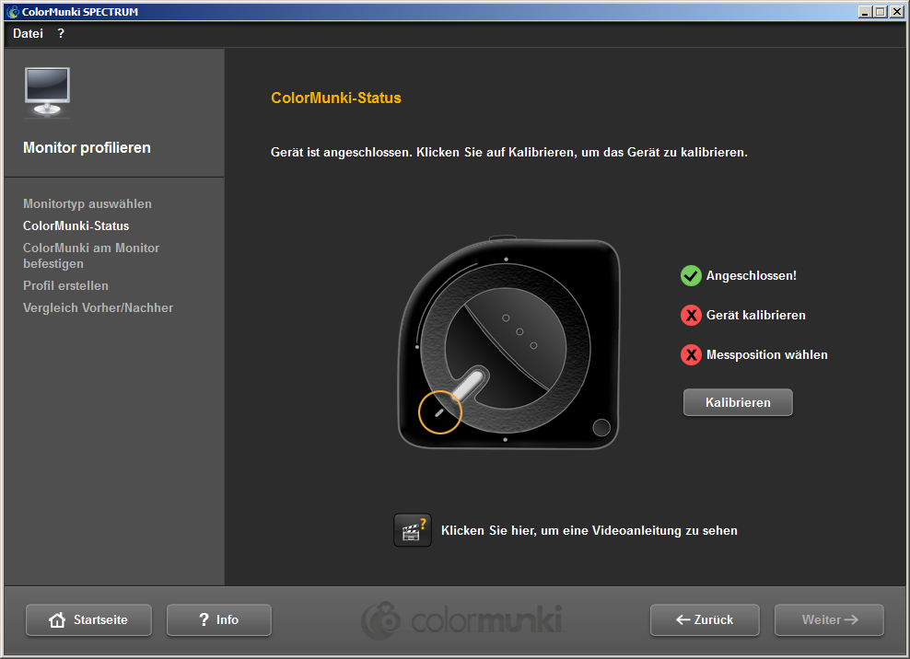Image resolution: width=910 pixels, height=659 pixels.
Task: Click the ColorMunki-Status orange heading
Action: pyautogui.click(x=336, y=98)
